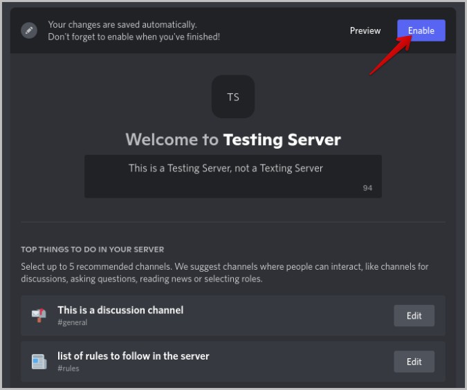Click the #rules channel label
This screenshot has height=390, width=467.
(68, 369)
